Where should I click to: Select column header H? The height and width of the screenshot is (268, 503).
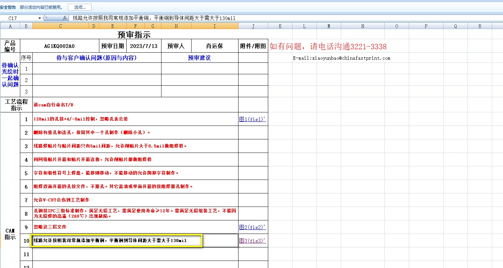coord(176,26)
